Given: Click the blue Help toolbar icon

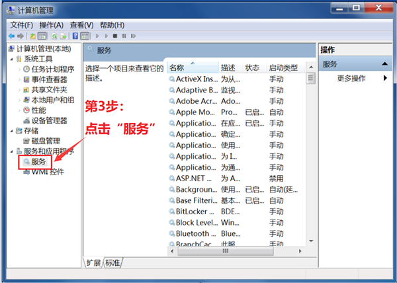Looking at the screenshot, I should coord(75,36).
